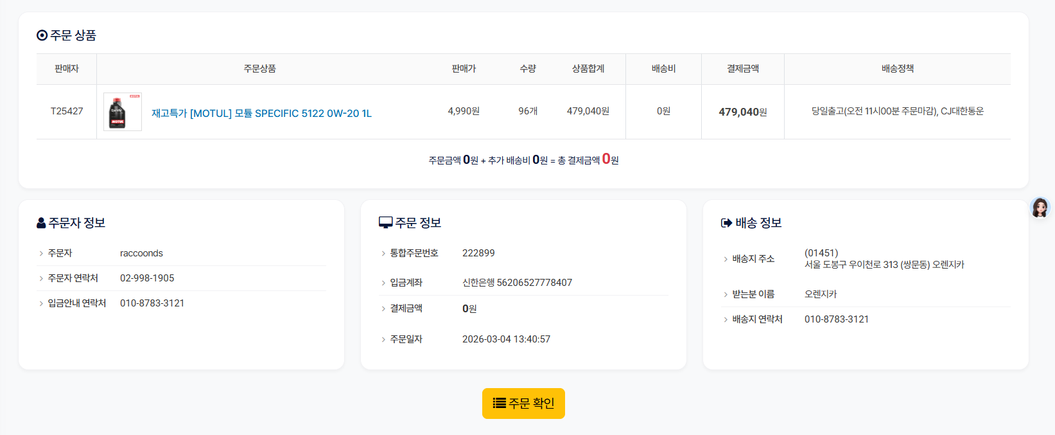The image size is (1055, 435).
Task: Click the order number 222899
Action: pyautogui.click(x=478, y=253)
